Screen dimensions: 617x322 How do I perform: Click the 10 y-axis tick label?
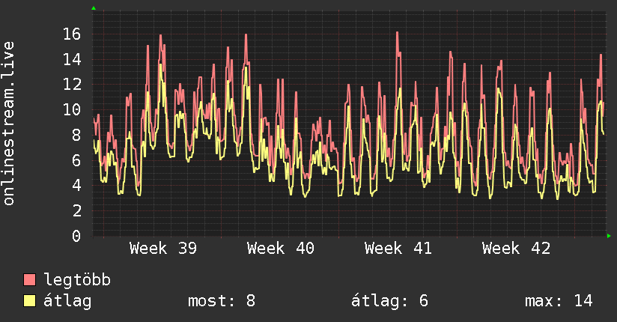click(72, 109)
